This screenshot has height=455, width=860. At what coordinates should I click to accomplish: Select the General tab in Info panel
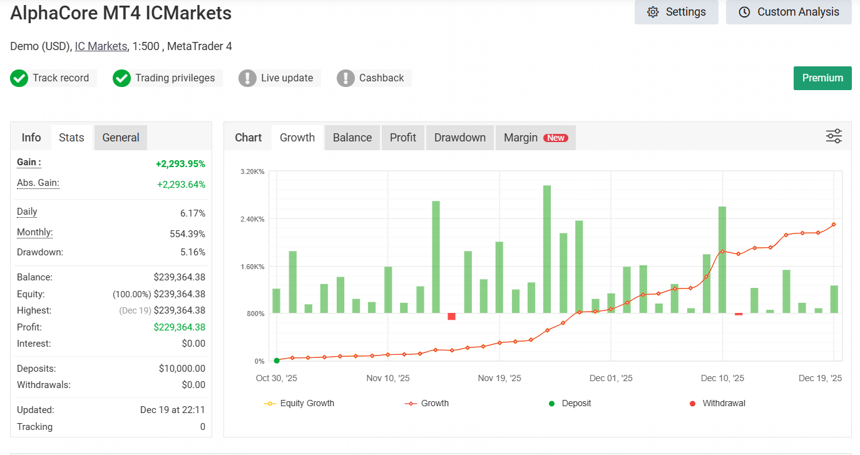click(x=121, y=138)
